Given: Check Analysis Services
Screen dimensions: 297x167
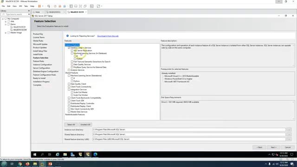Looking at the screenshot, I should [69, 70].
